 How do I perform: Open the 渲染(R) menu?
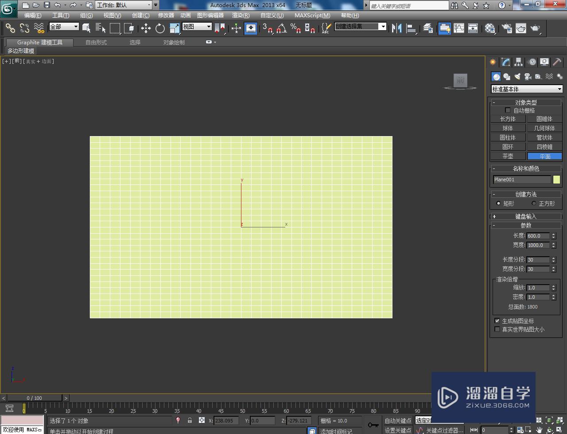pos(241,16)
